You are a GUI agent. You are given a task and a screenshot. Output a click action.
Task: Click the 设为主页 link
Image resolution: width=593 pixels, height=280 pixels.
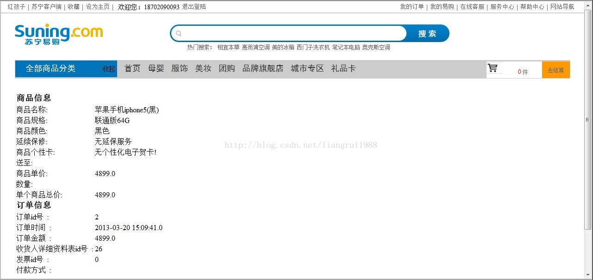point(98,7)
